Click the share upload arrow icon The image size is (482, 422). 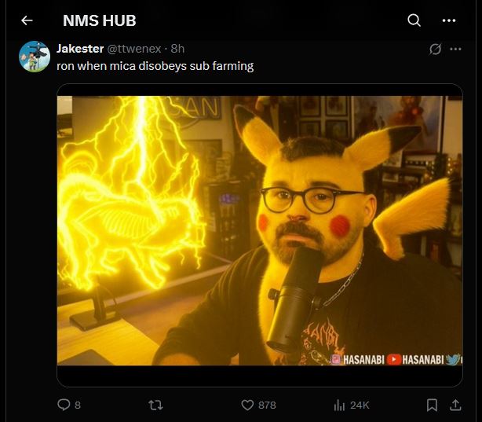click(455, 405)
